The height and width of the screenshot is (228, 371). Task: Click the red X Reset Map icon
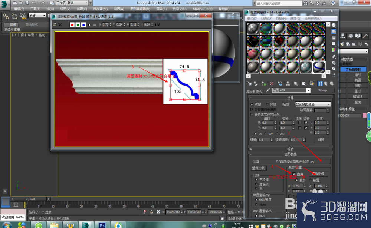click(x=272, y=84)
